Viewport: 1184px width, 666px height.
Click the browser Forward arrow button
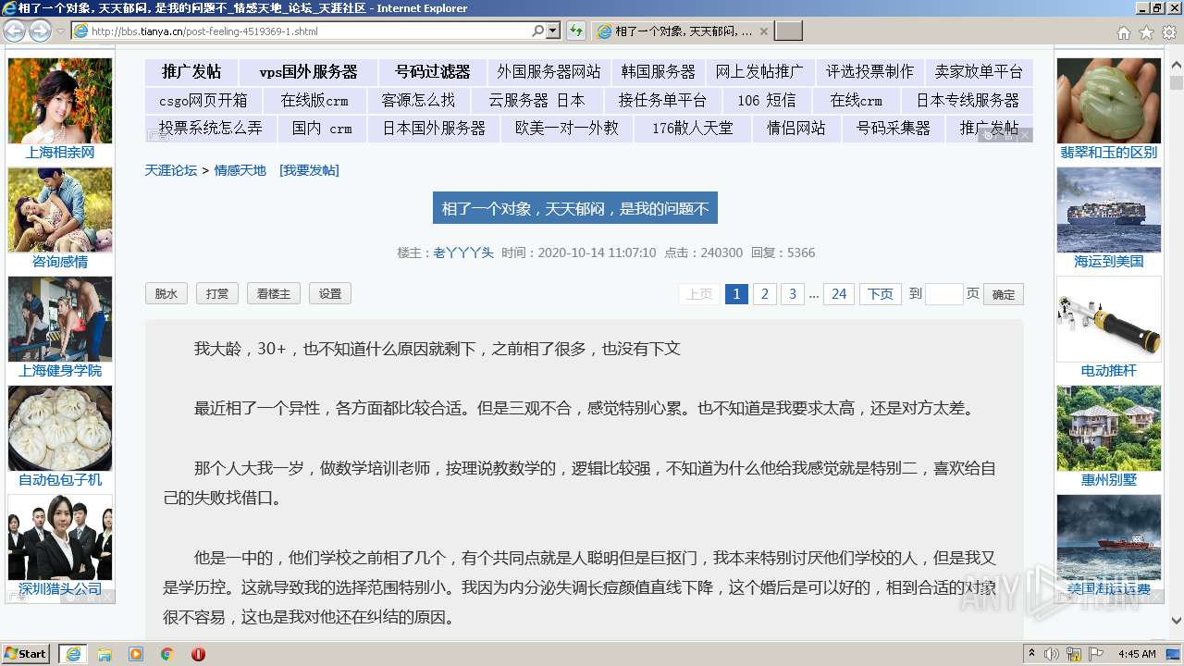[40, 31]
